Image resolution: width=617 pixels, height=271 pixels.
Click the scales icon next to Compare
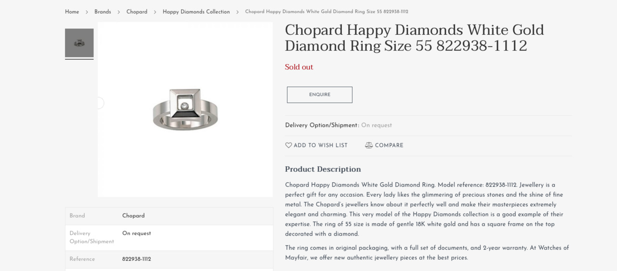[369, 145]
